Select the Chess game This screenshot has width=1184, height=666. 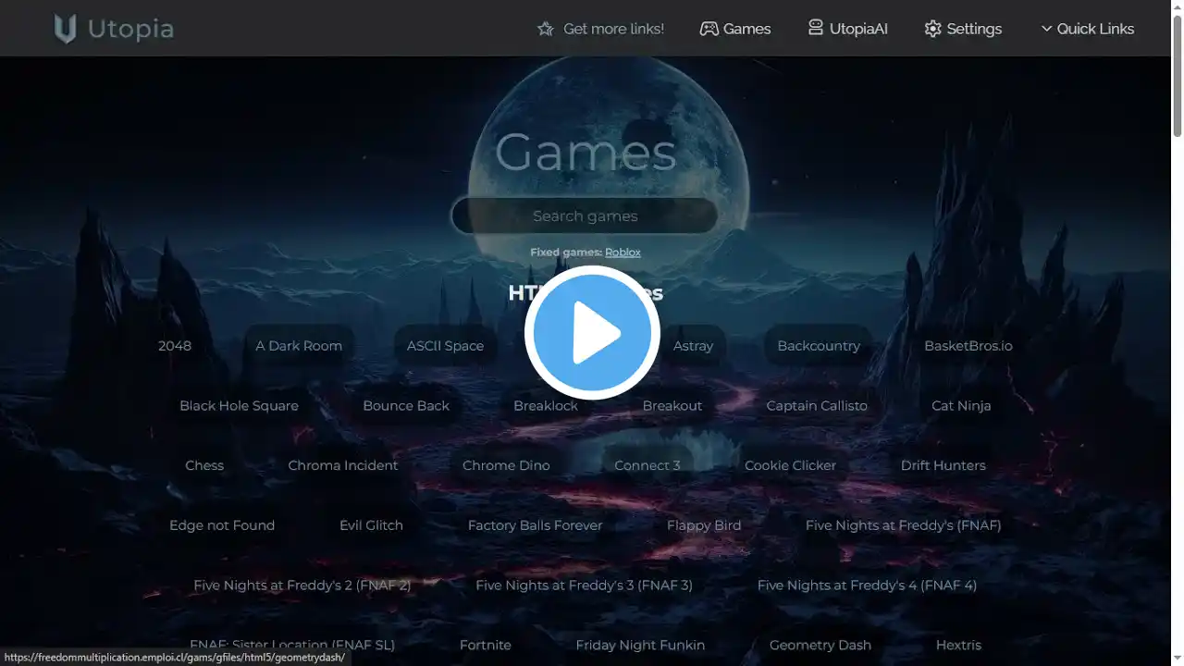coord(204,465)
